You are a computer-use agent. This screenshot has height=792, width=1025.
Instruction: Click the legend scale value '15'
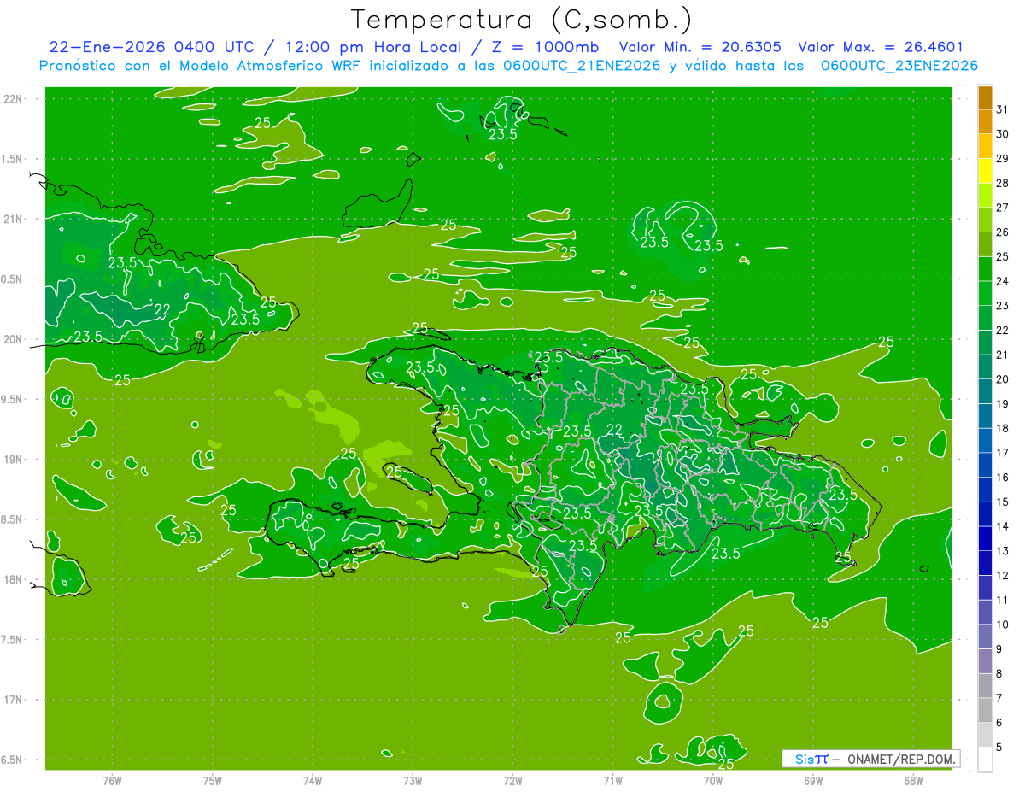click(x=1003, y=502)
